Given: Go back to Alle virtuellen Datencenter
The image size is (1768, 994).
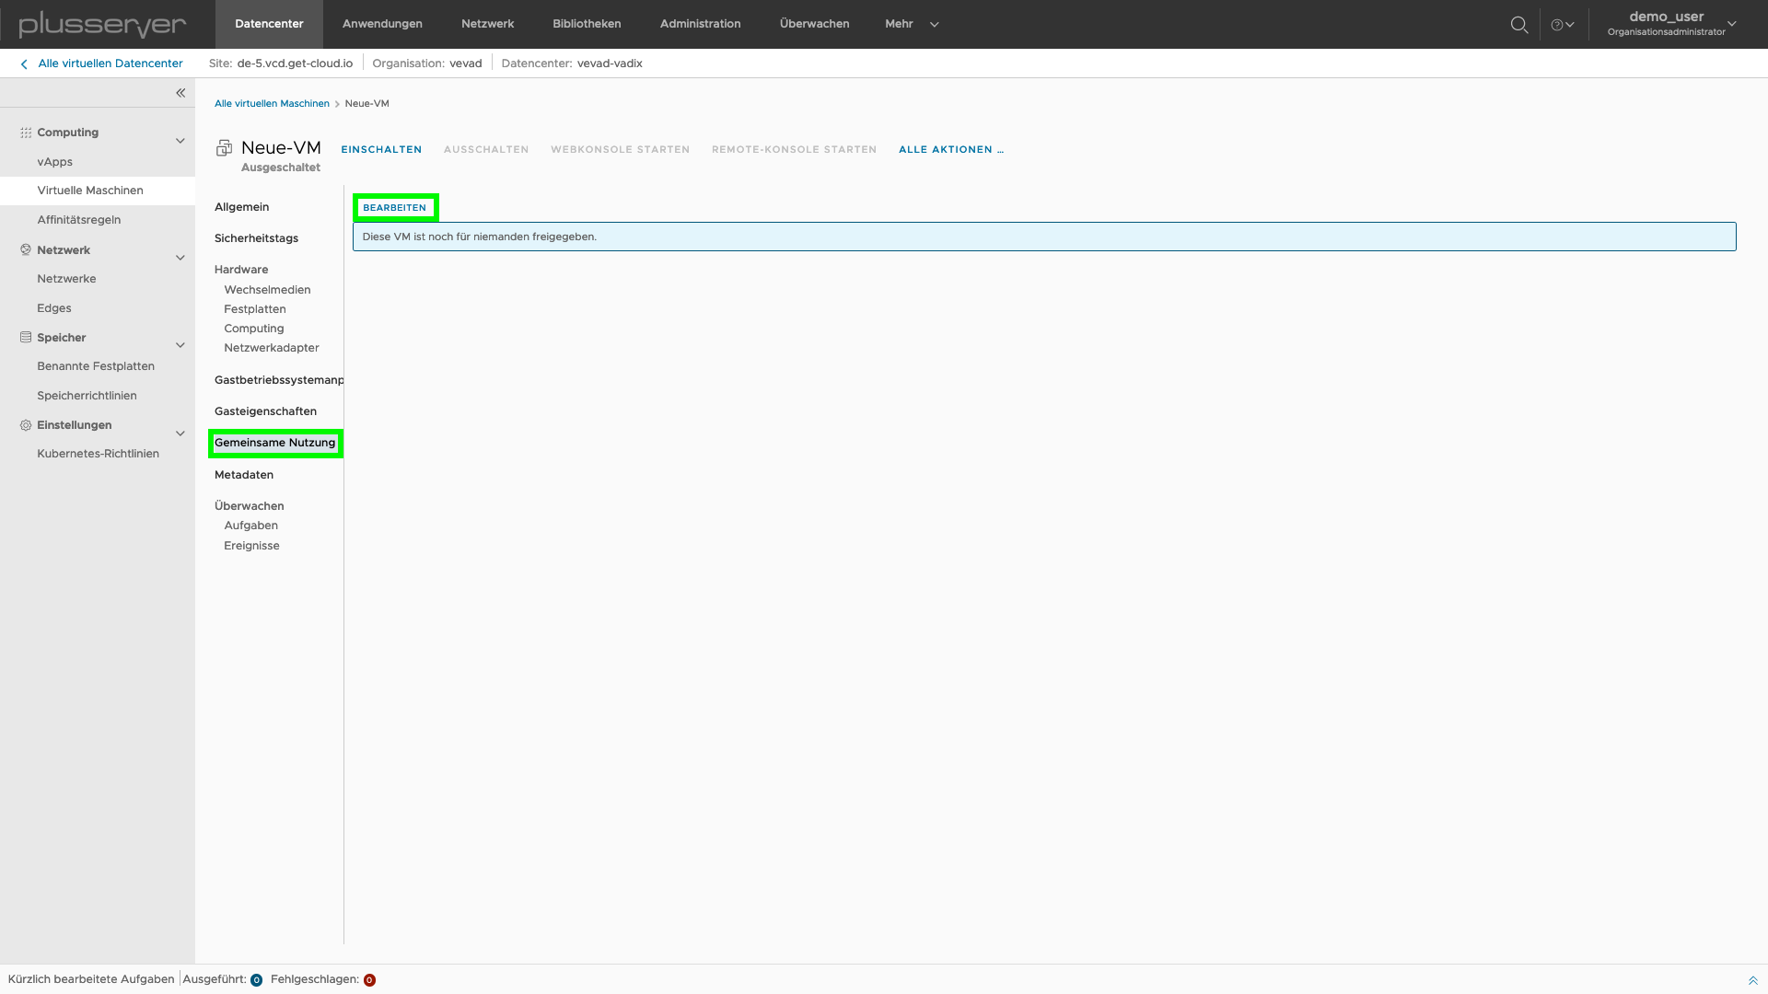Looking at the screenshot, I should point(110,64).
